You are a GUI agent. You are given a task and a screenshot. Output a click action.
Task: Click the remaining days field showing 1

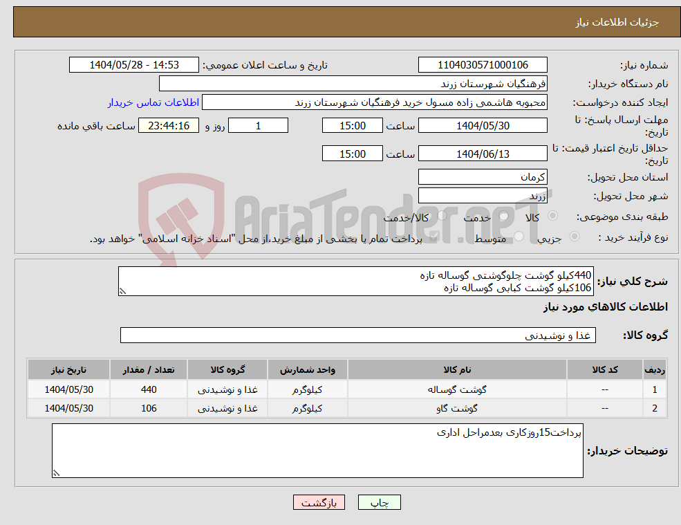(258, 126)
